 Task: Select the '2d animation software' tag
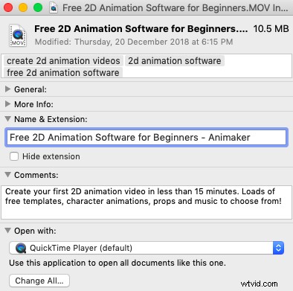[175, 61]
